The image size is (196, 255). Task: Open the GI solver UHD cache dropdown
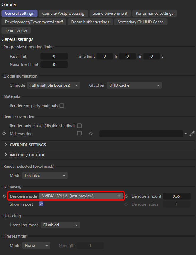134,85
